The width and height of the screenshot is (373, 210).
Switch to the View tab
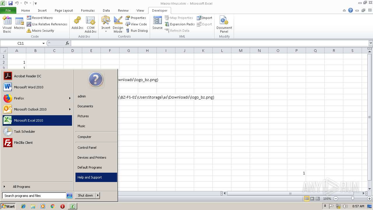(140, 10)
